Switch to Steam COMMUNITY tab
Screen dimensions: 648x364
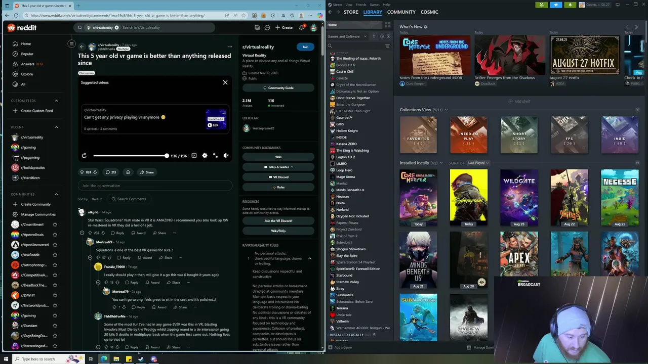401,12
